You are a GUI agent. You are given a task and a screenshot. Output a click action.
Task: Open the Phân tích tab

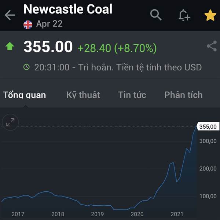point(183,95)
